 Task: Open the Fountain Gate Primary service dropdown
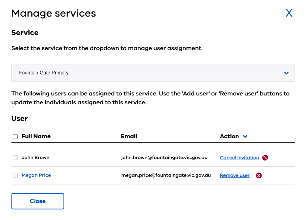click(153, 73)
